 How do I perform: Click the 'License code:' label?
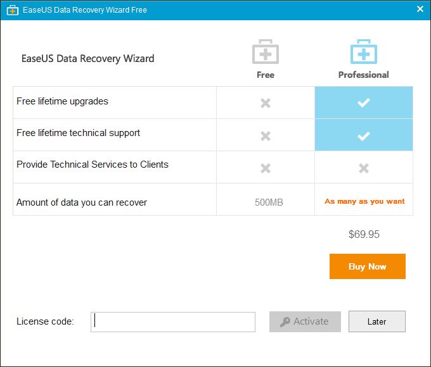pos(45,321)
